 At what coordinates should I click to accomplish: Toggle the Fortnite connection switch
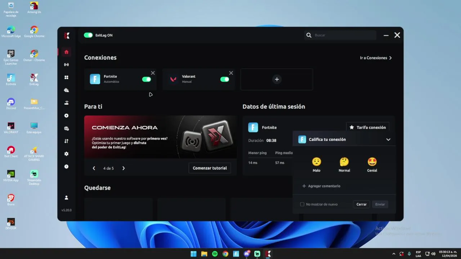pos(147,79)
